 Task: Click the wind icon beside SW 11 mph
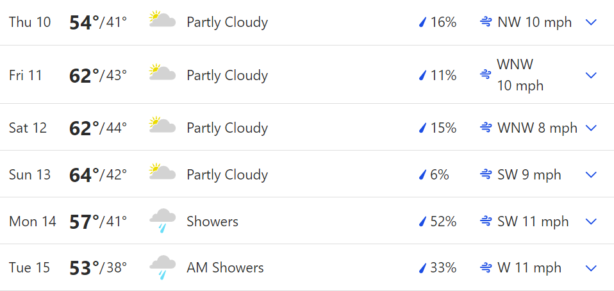tap(486, 222)
